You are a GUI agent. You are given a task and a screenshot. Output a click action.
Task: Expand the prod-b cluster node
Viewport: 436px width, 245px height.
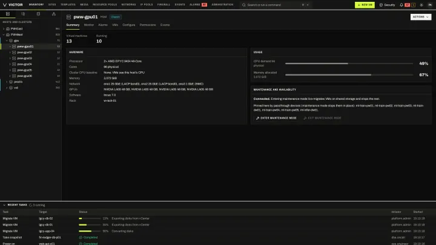(7, 82)
